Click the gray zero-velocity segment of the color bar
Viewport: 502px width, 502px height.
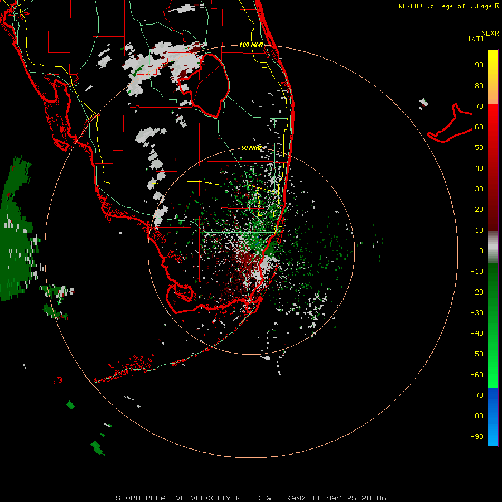tap(493, 247)
